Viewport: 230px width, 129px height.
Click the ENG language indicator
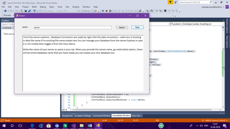[206, 125]
